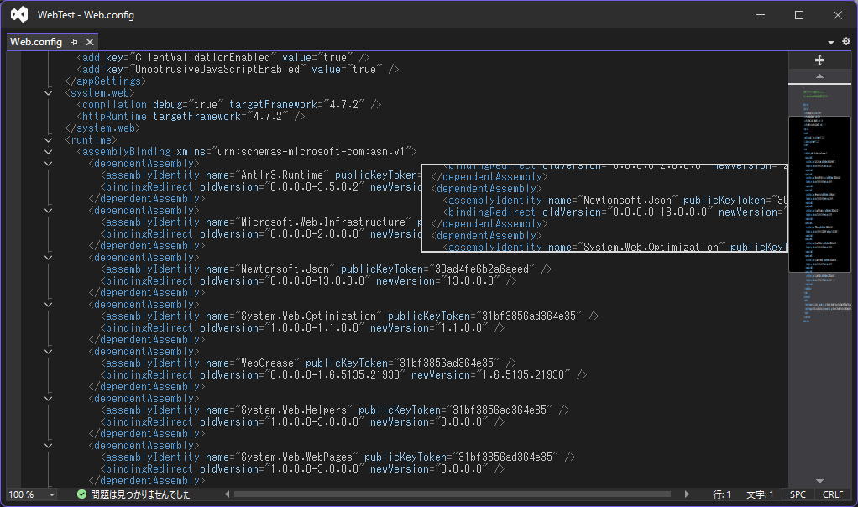This screenshot has height=507, width=858.
Task: Click the compilation debug="true" line
Action: pyautogui.click(x=229, y=104)
